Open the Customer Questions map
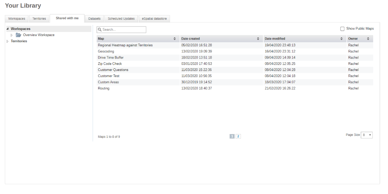388x194 pixels. point(113,70)
